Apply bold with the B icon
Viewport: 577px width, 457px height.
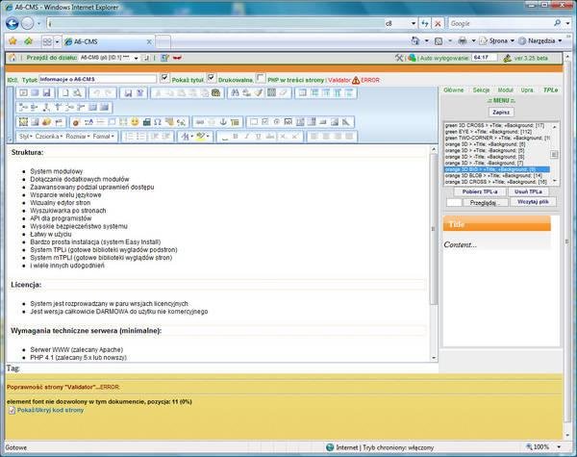pos(236,137)
